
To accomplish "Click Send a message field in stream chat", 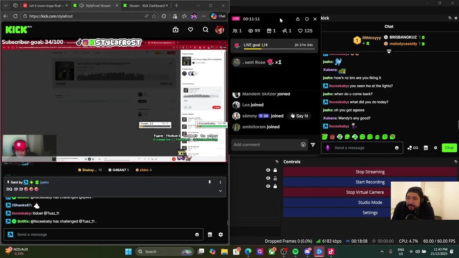I will click(104, 234).
